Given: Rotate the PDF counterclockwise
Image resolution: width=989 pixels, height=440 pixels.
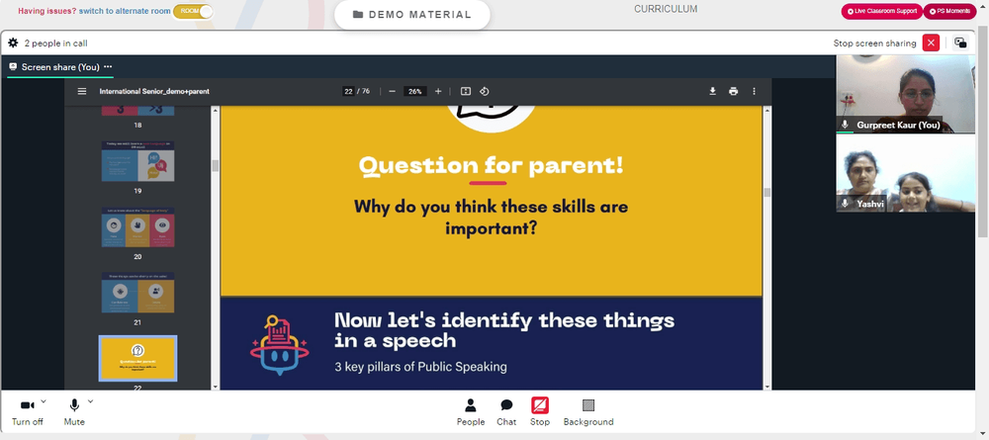Looking at the screenshot, I should [x=485, y=91].
